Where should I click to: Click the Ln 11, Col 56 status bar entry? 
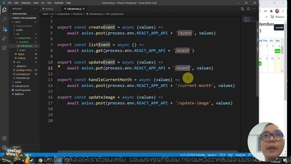[x=192, y=155]
